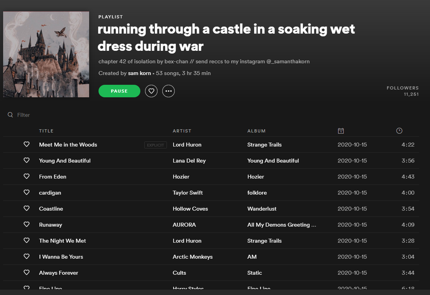
Task: Open artist Lord Huron on The Night We Met row
Action: (x=187, y=241)
